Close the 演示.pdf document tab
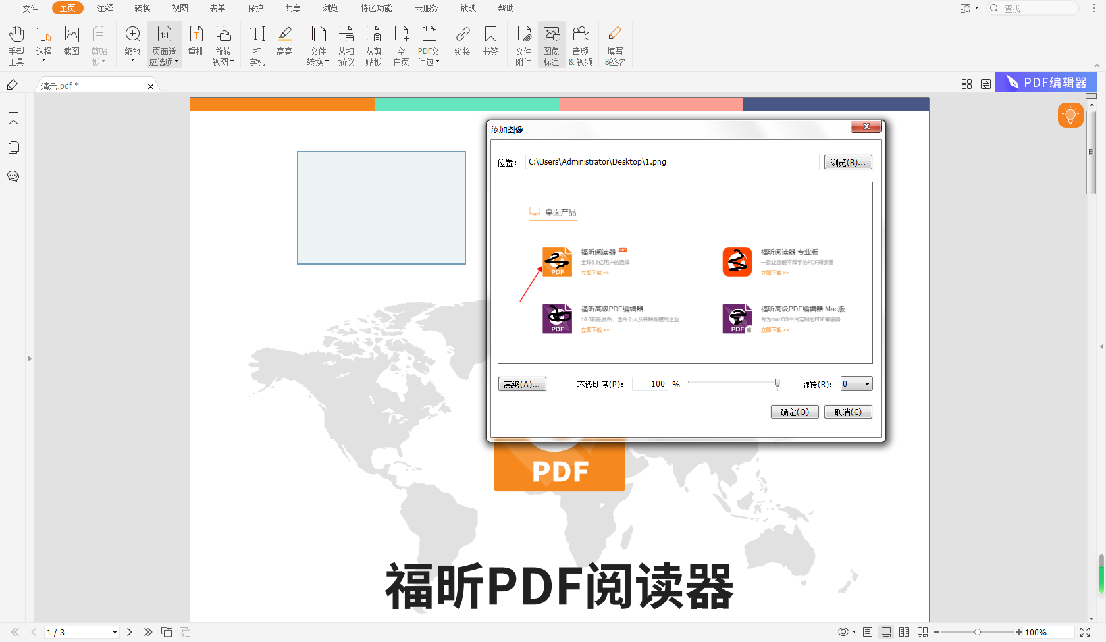 [151, 86]
